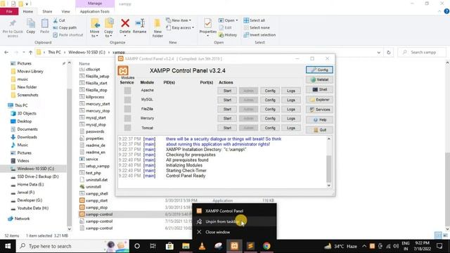
Task: Select XAMPP Control Panel in jump list
Action: click(234, 211)
